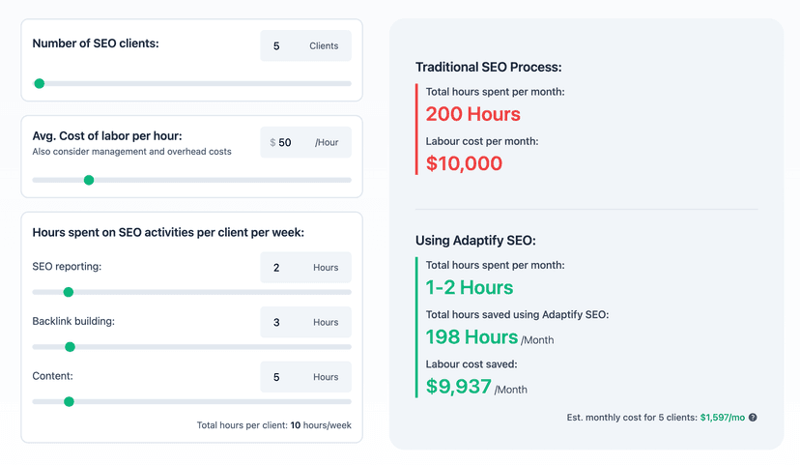This screenshot has width=800, height=465.
Task: Click the $1,597/mo estimated cost text
Action: [x=723, y=418]
